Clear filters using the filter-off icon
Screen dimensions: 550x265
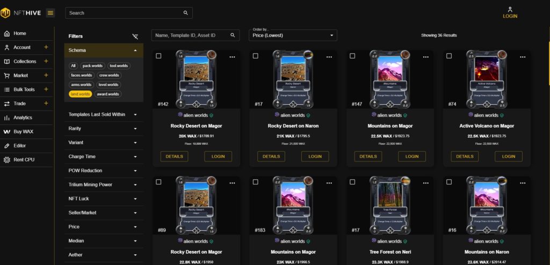[x=135, y=36]
